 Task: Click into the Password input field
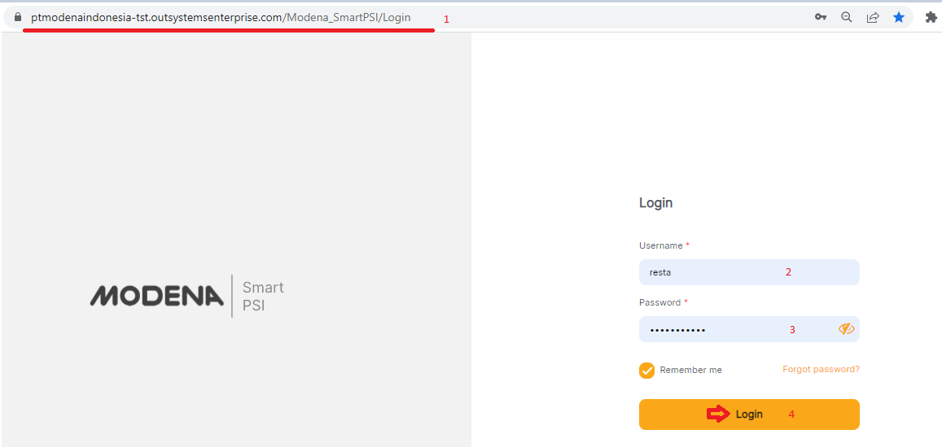click(733, 329)
